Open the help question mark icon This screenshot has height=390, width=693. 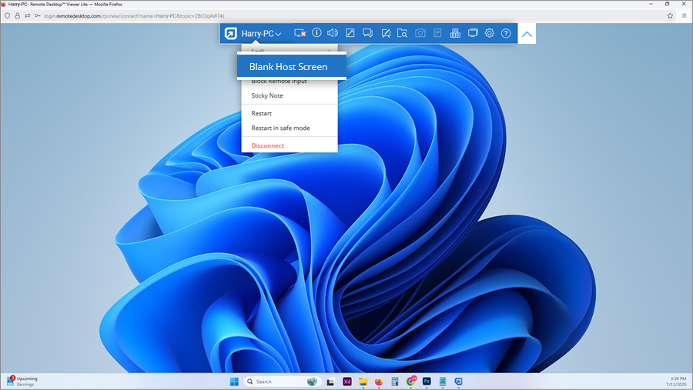[x=506, y=33]
